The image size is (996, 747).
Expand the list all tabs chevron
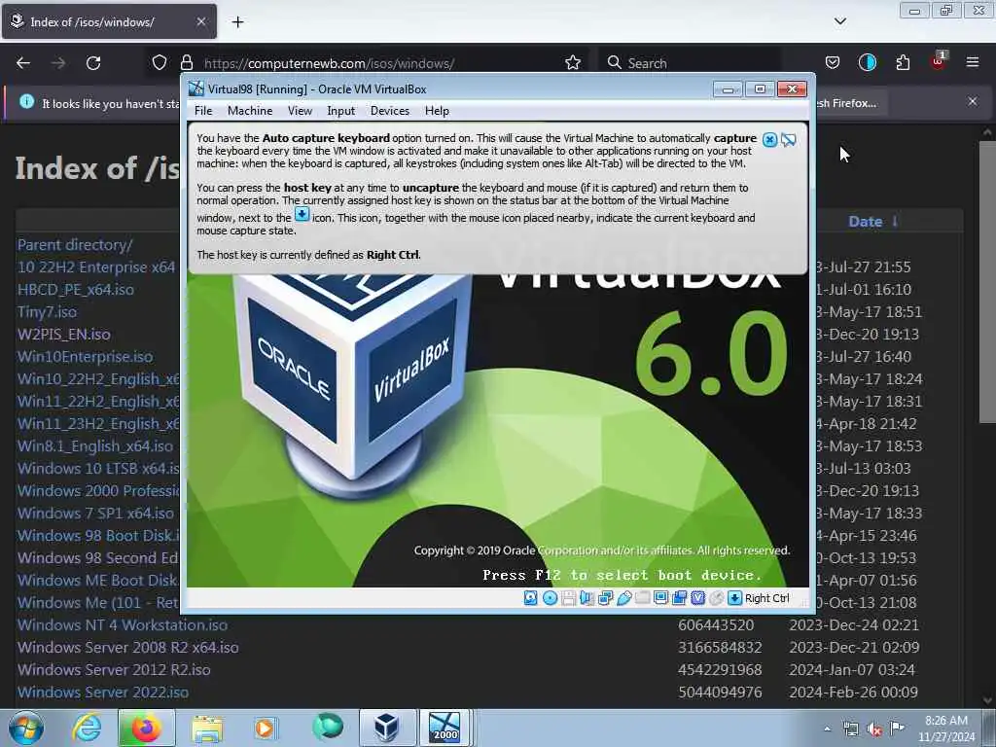[839, 21]
